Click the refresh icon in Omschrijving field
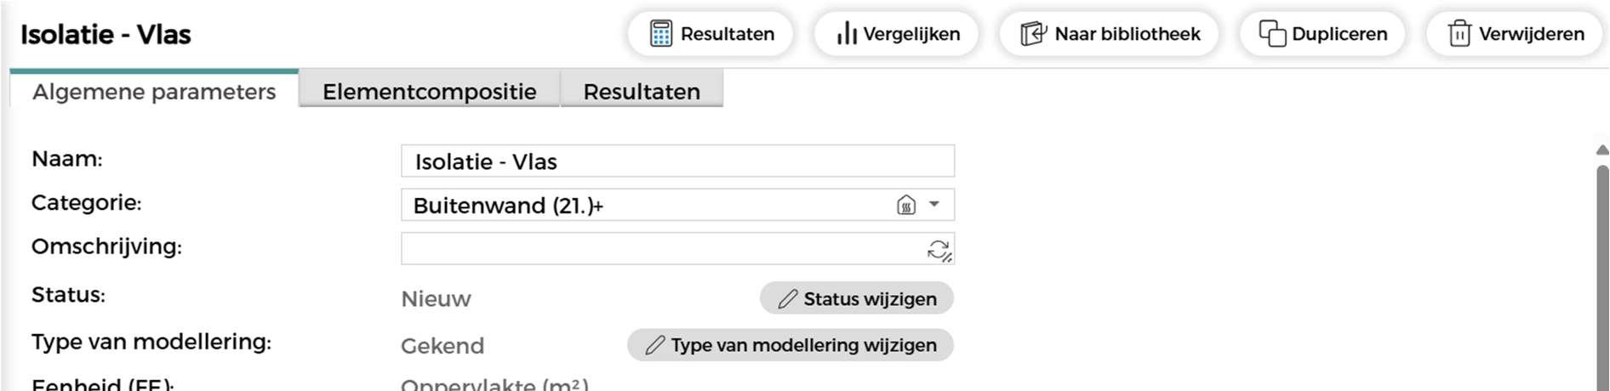Image resolution: width=1610 pixels, height=391 pixels. click(x=939, y=250)
